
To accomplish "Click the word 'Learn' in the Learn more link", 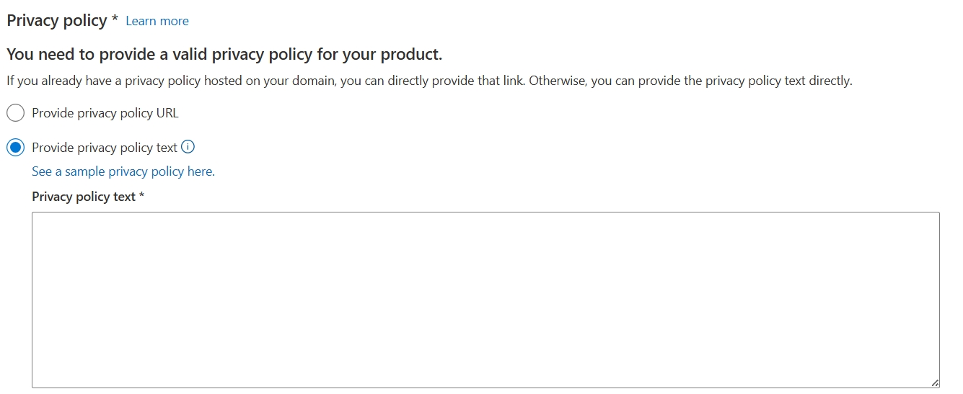I will 141,21.
